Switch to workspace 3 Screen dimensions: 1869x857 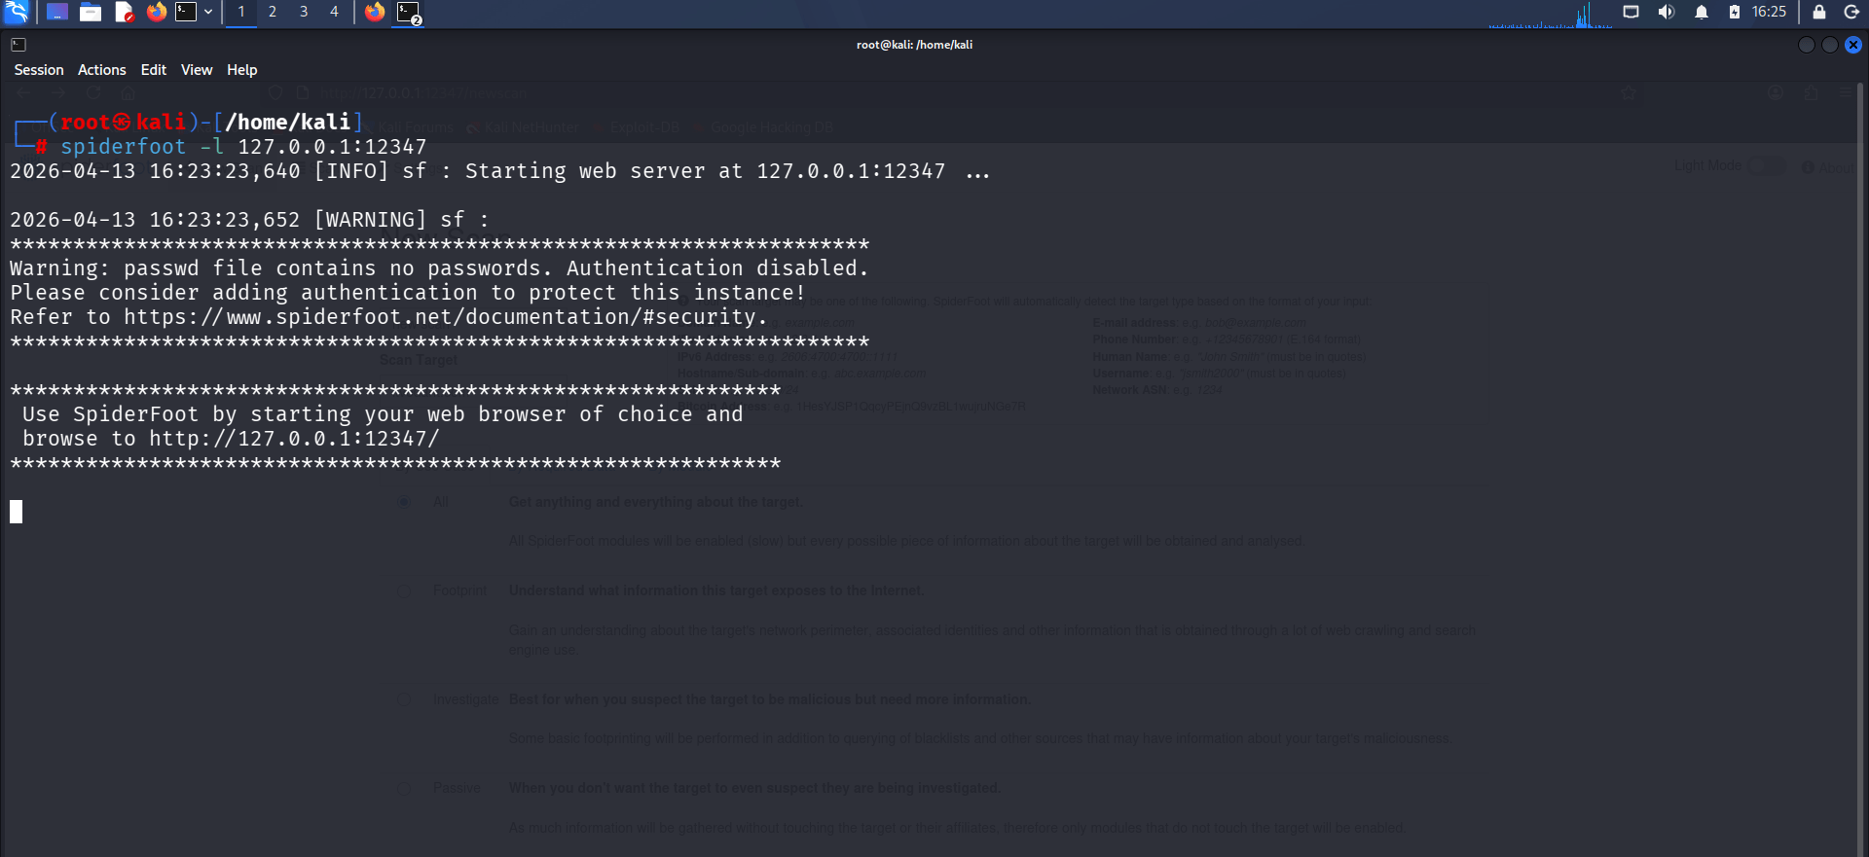click(304, 12)
